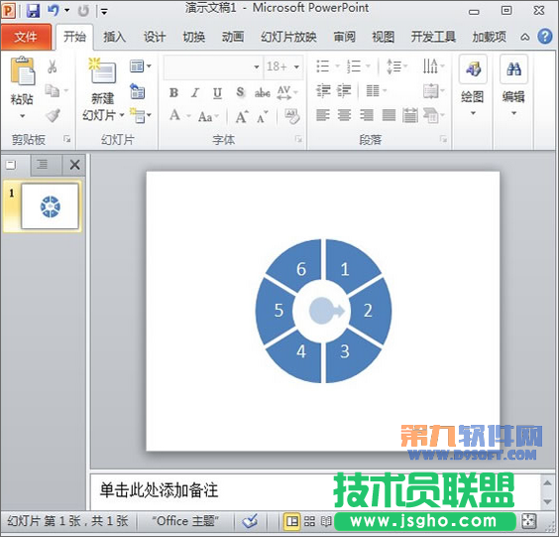Open the Undo history dropdown arrow
Screen dimensions: 559x537
click(67, 11)
